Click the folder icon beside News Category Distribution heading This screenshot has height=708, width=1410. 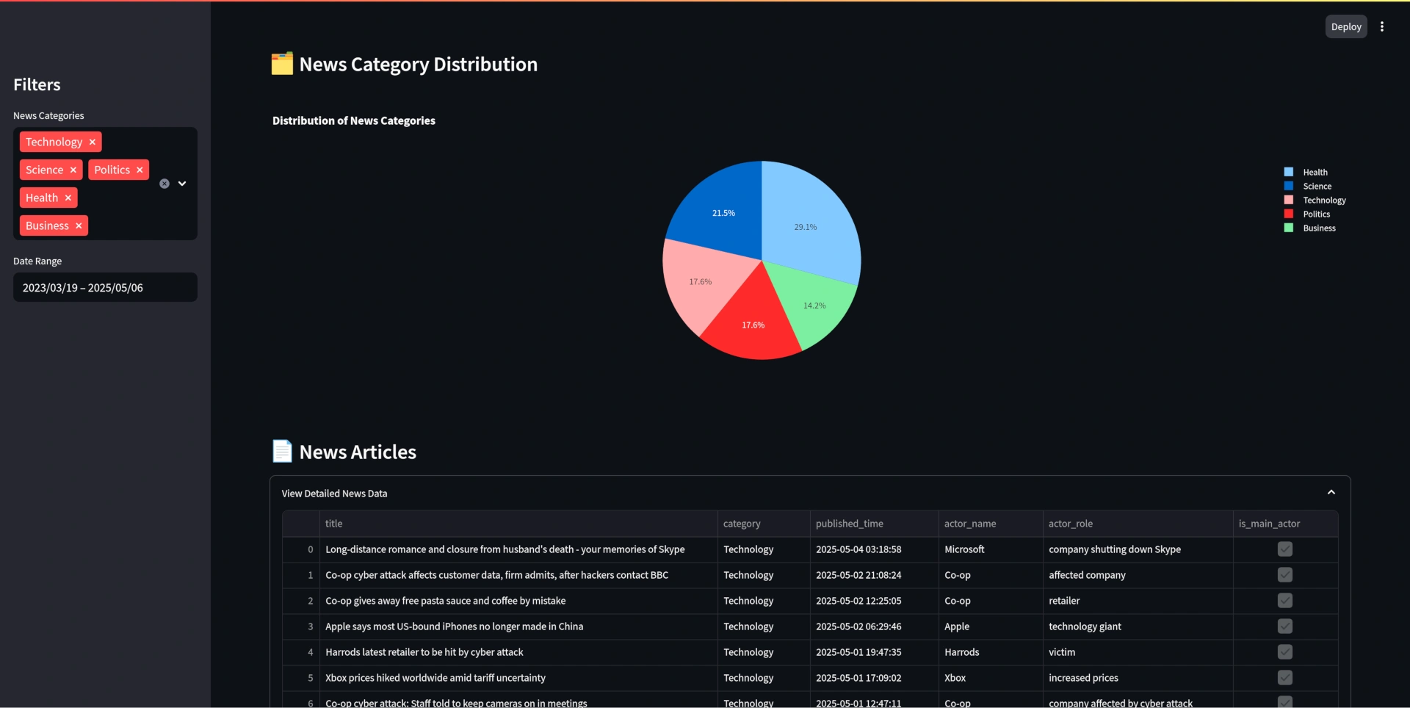coord(281,64)
